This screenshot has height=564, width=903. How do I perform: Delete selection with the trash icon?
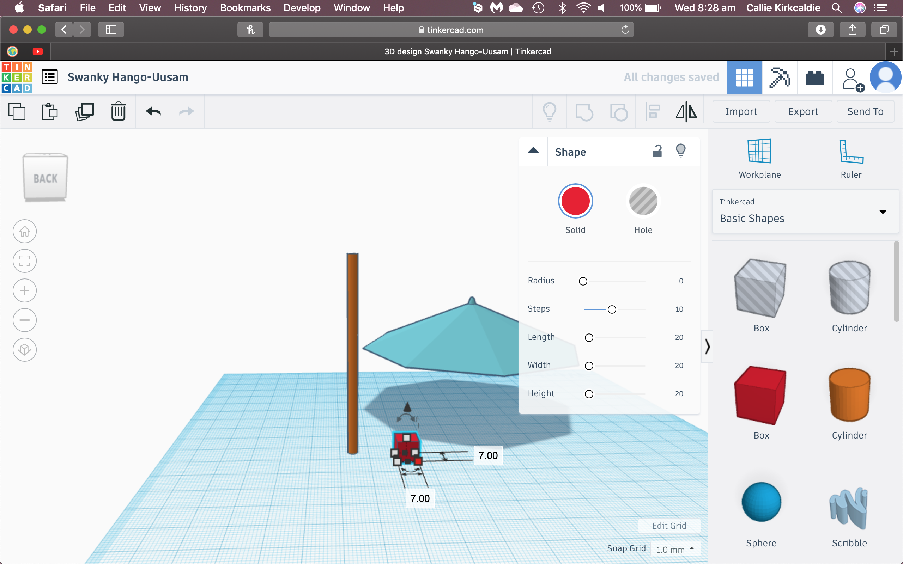point(118,111)
